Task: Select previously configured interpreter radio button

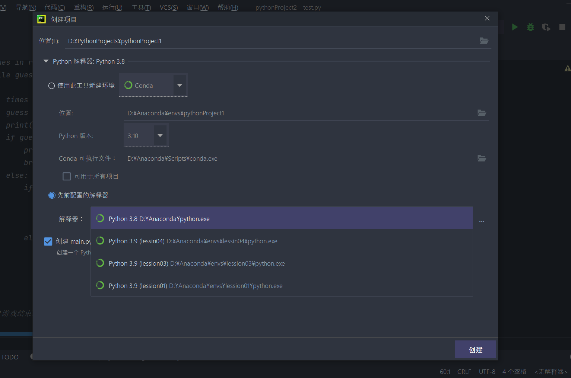Action: (52, 195)
